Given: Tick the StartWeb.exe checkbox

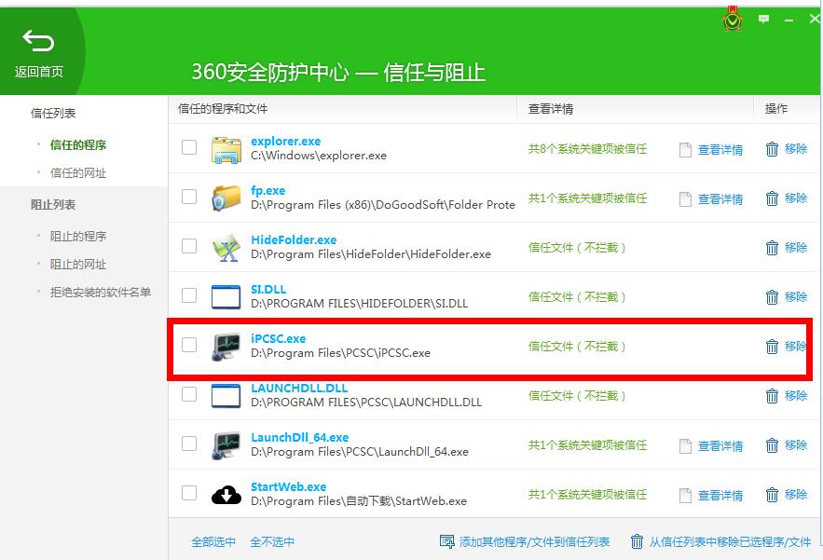Looking at the screenshot, I should (189, 492).
